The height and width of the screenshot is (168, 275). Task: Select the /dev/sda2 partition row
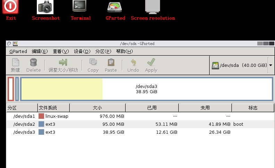(140, 124)
